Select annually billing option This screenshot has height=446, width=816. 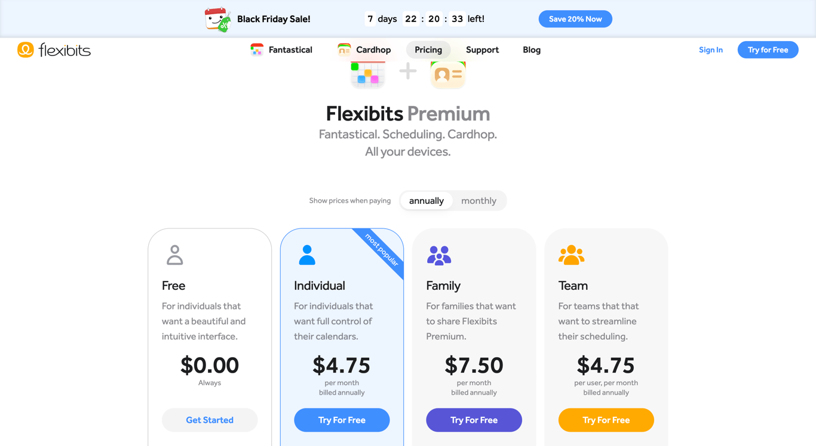pyautogui.click(x=427, y=200)
